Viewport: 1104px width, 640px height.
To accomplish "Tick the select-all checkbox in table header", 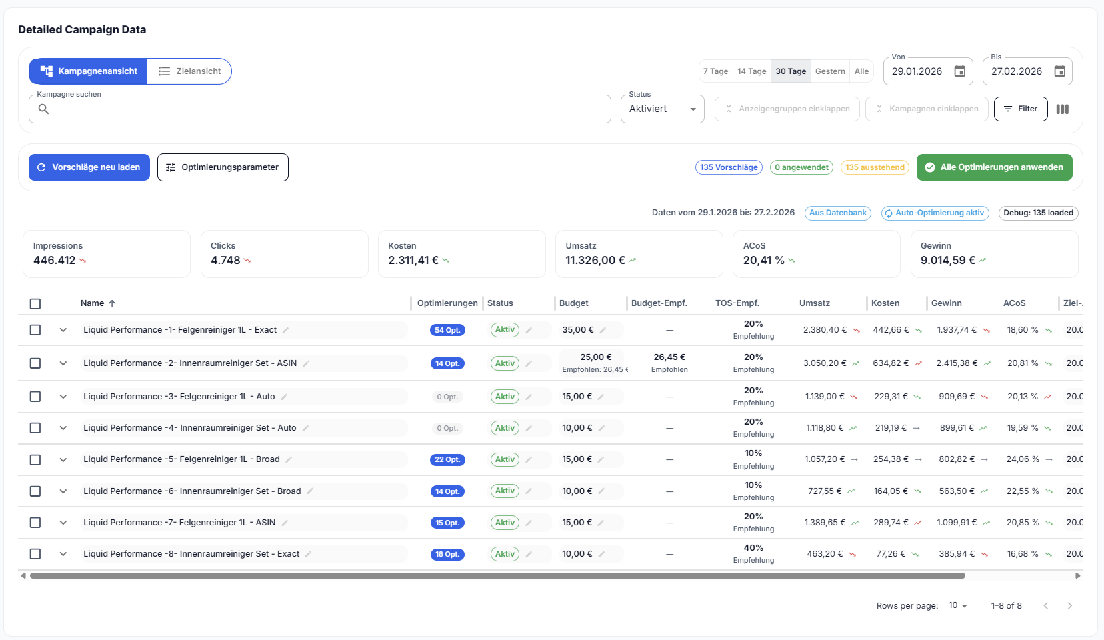I will click(35, 303).
